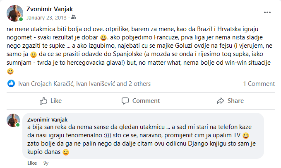
Task: Open Ivan Ivanišević's profile
Action: point(95,83)
